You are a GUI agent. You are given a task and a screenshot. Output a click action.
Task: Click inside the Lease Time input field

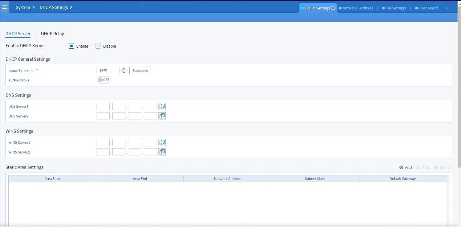(x=107, y=70)
